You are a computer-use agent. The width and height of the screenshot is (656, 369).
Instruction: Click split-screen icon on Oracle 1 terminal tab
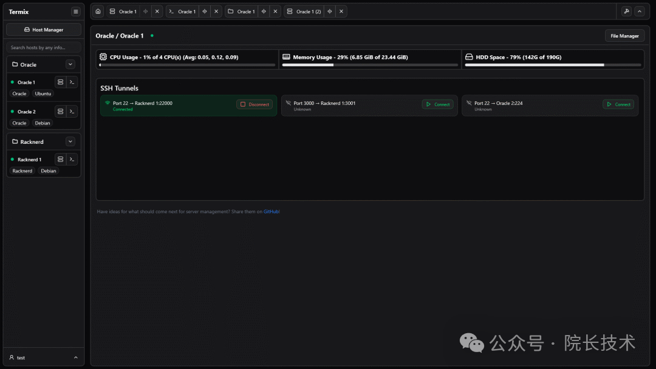[x=204, y=12]
